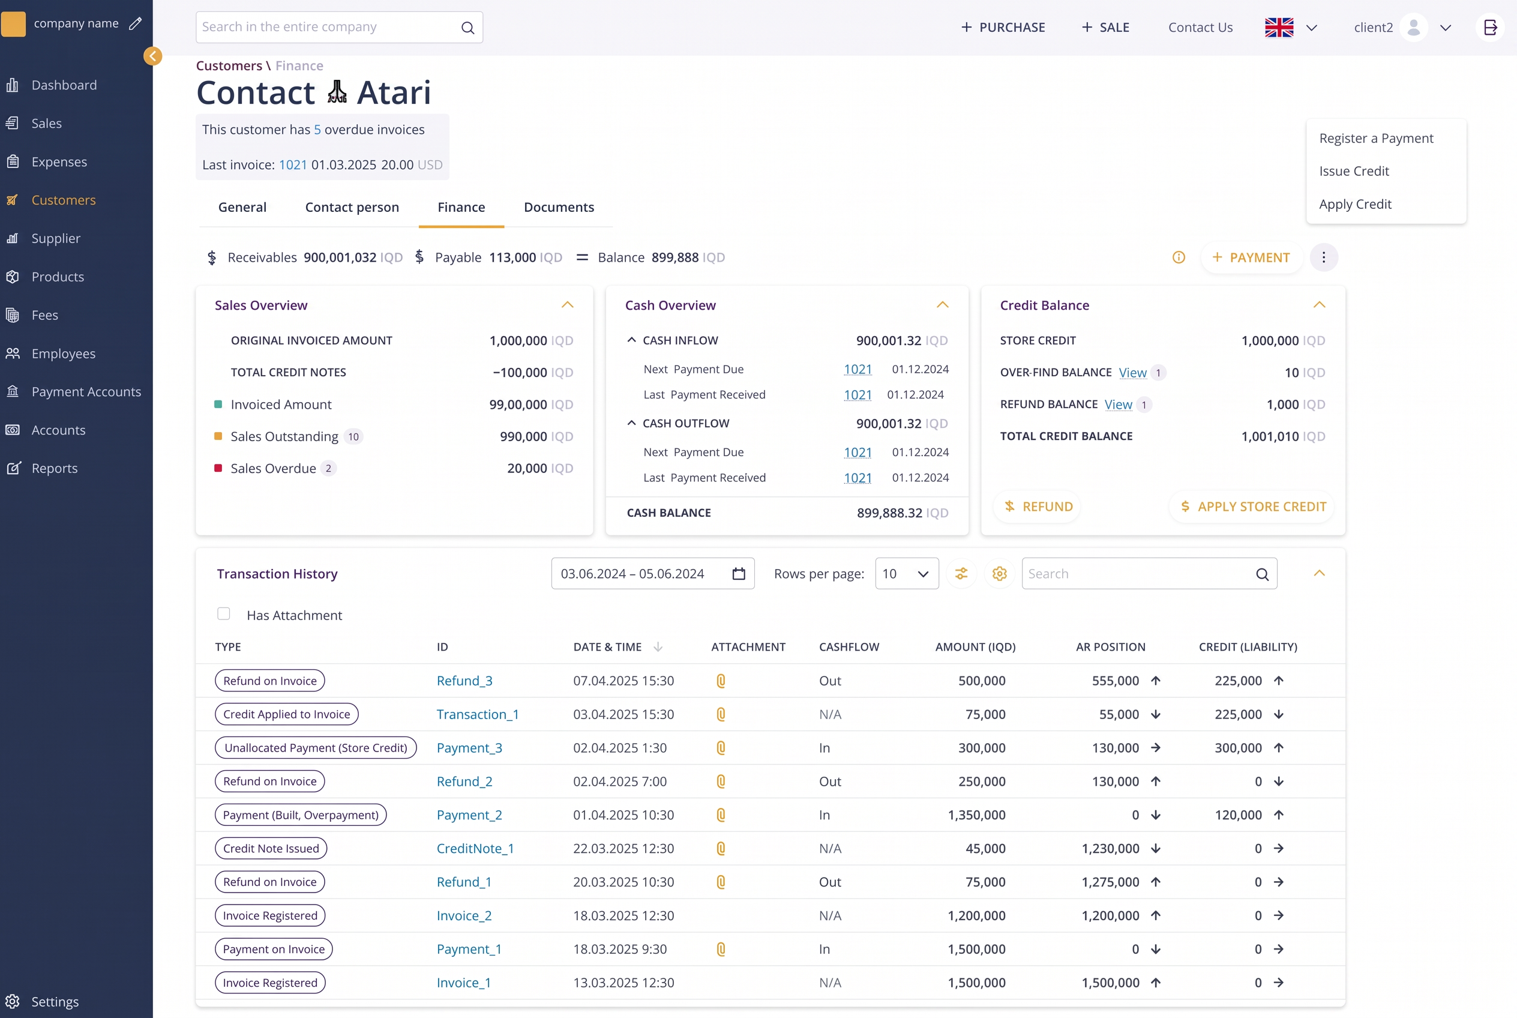Open Payment Accounts in the sidebar
This screenshot has width=1517, height=1018.
86,391
